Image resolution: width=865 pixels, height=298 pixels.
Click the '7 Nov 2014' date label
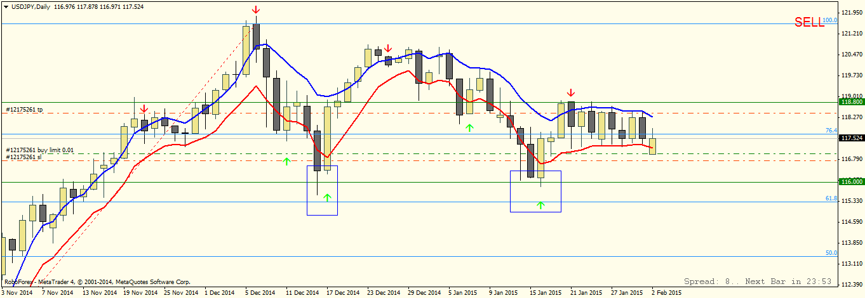[58, 293]
